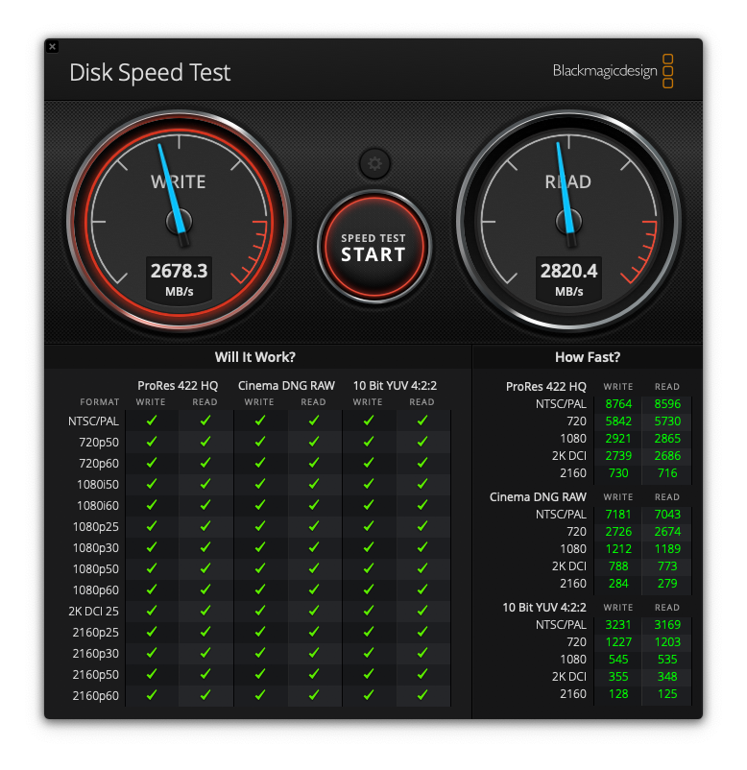Viewport: 747px width, 770px height.
Task: Click Cinema DNG RAW read checkmark for 2K DCI 25
Action: pyautogui.click(x=314, y=611)
